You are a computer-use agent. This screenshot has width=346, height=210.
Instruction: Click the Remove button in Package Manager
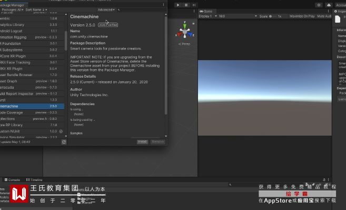pos(158,142)
